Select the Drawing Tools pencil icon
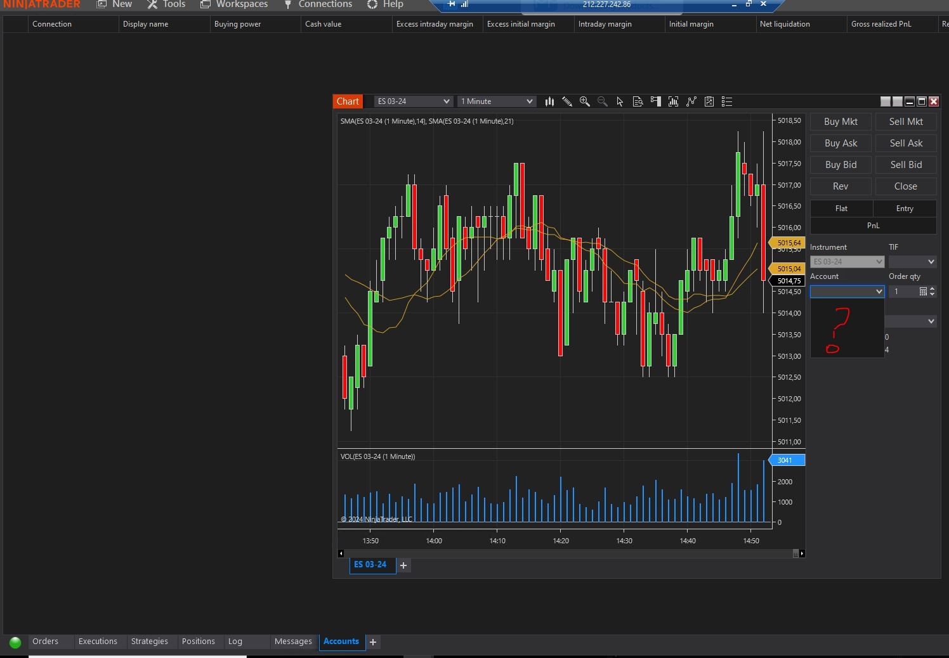 coord(567,101)
